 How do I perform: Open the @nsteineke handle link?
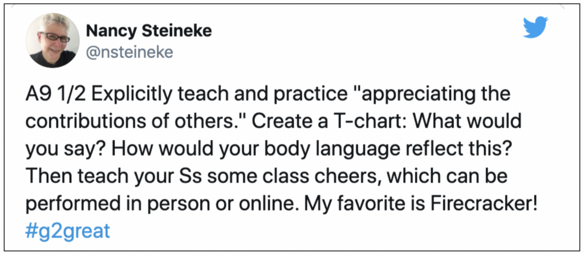[129, 52]
